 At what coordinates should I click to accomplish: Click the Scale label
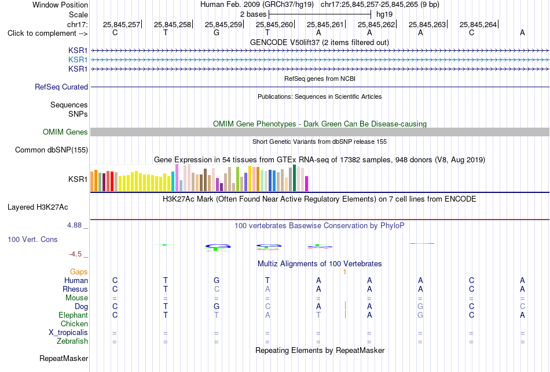tap(79, 14)
